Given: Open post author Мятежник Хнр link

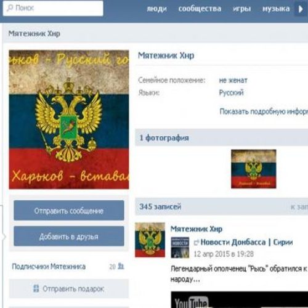Looking at the screenshot, I should tap(197, 229).
